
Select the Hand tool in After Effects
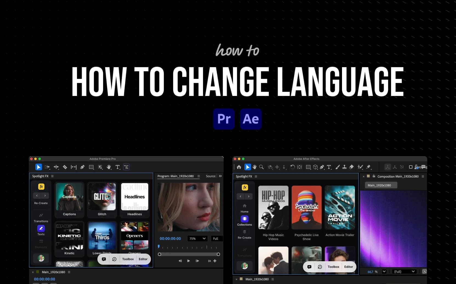click(255, 167)
